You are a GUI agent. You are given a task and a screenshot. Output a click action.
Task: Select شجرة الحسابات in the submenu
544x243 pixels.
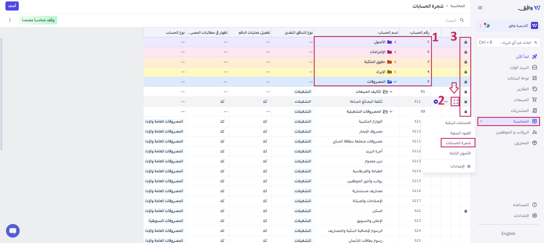click(x=458, y=143)
